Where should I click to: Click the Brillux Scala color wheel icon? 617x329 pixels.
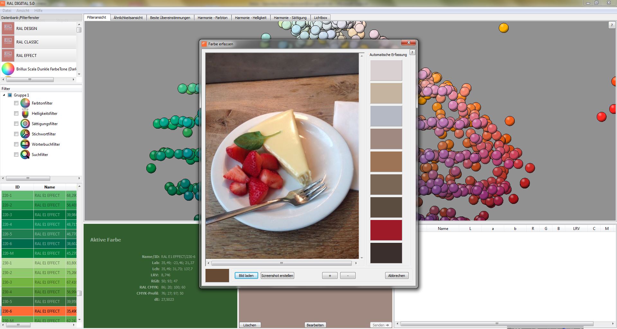tap(8, 69)
